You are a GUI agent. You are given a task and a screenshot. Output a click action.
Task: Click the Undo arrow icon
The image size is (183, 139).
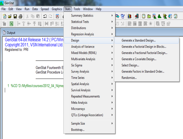pos(45,16)
